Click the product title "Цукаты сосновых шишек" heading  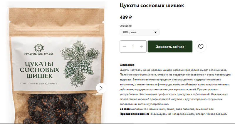point(152,6)
